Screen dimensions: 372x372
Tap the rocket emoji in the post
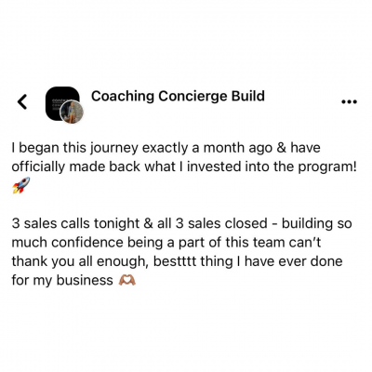point(21,185)
